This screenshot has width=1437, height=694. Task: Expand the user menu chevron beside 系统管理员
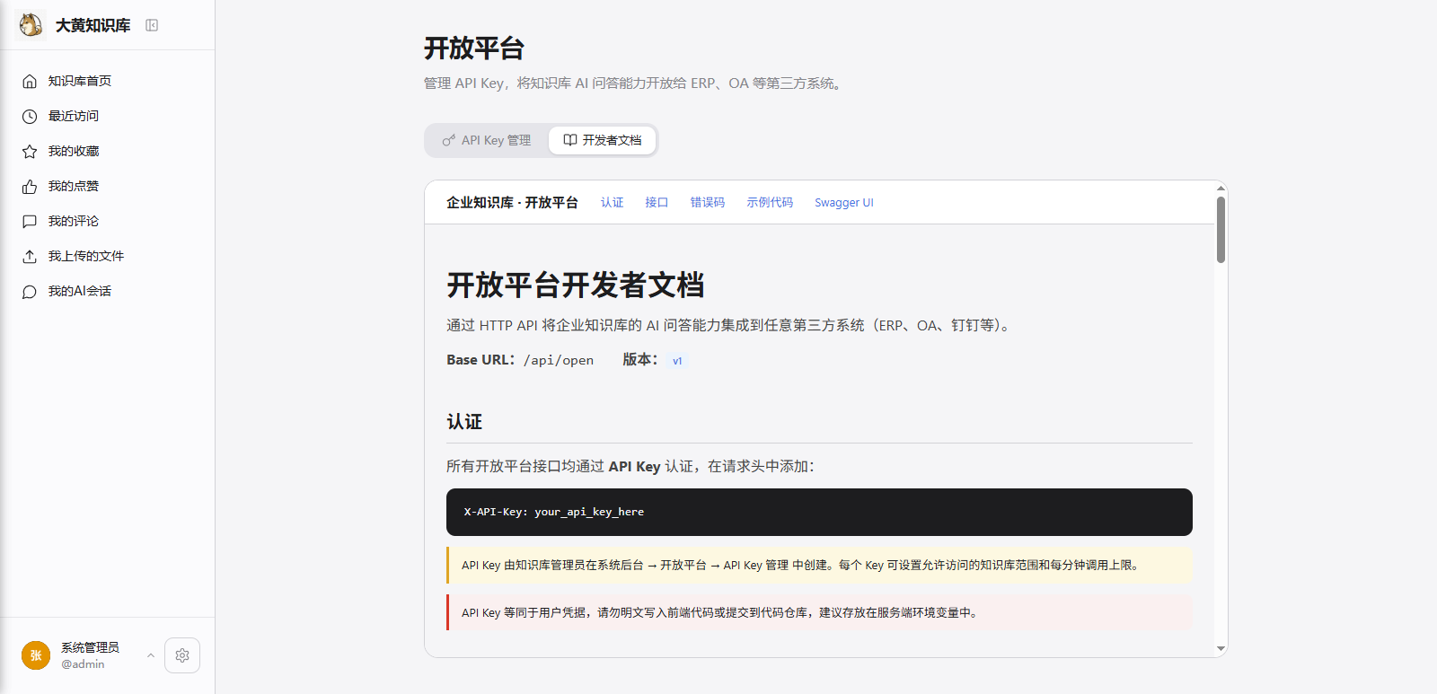pyautogui.click(x=151, y=655)
